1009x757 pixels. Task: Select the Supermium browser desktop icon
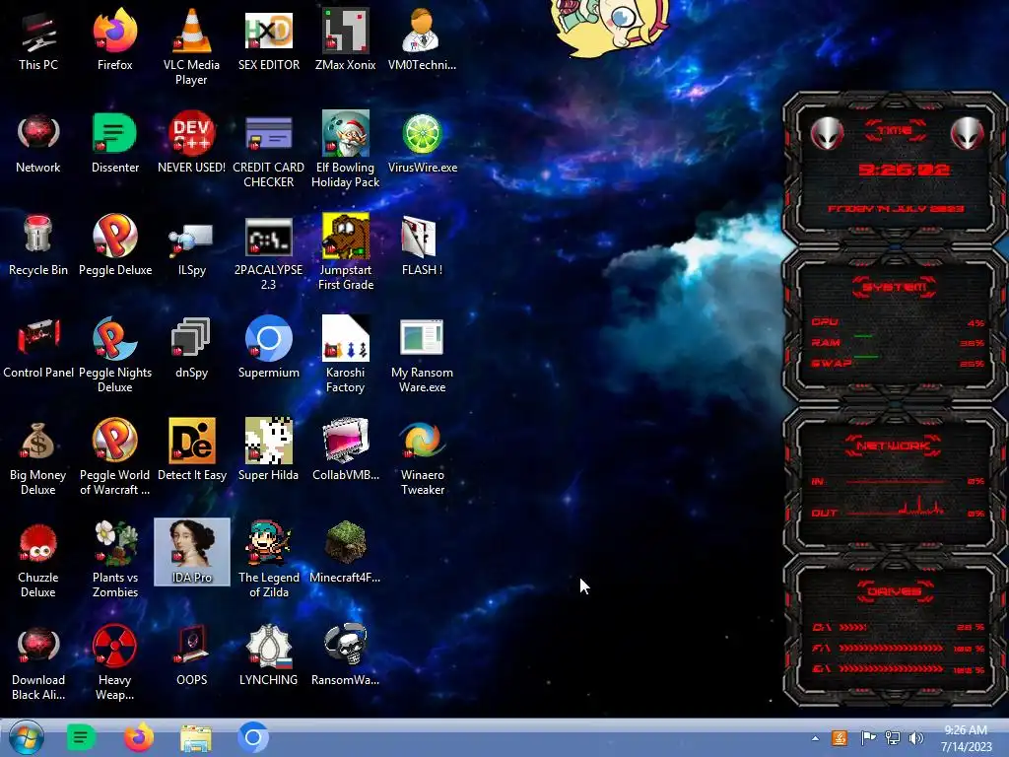[x=268, y=348]
